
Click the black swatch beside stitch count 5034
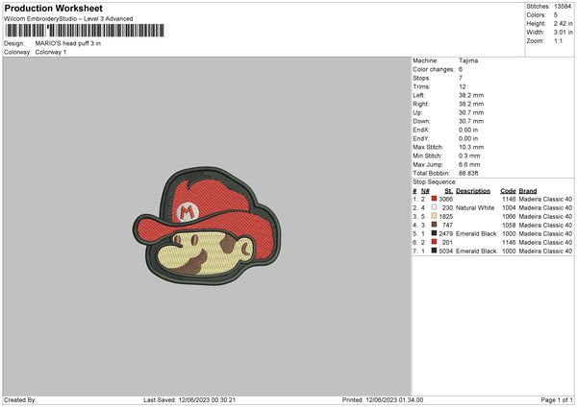click(435, 251)
